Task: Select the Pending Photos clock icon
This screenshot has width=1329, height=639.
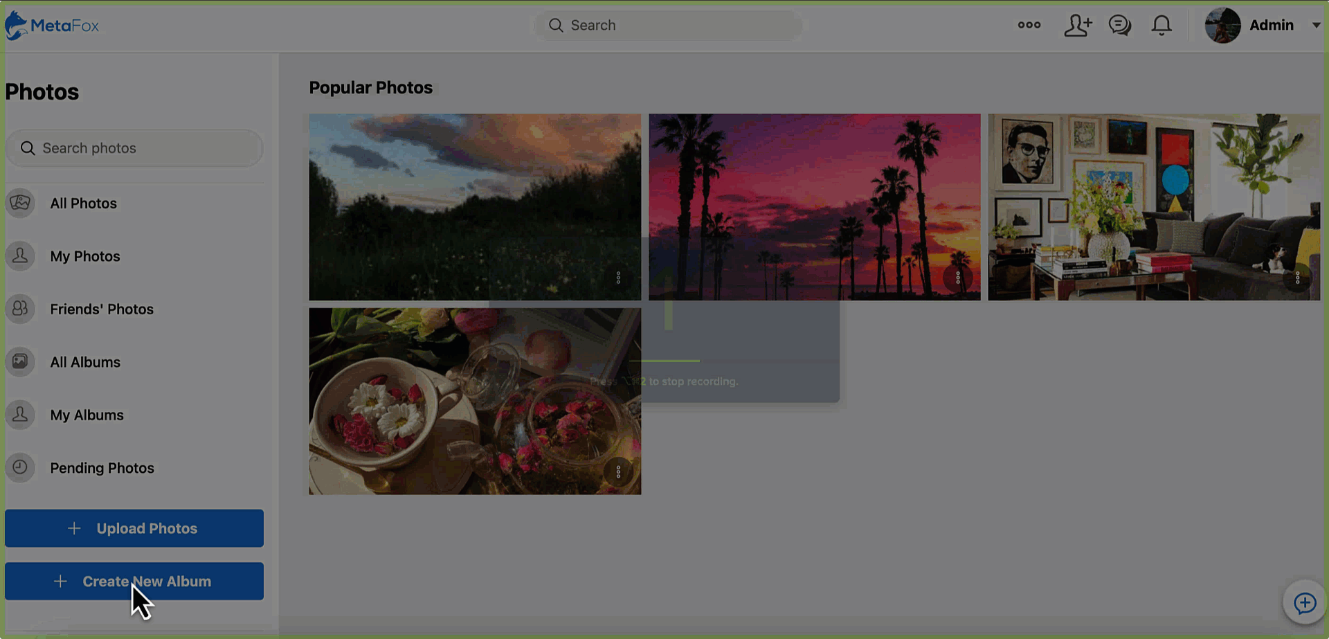Action: pos(20,467)
